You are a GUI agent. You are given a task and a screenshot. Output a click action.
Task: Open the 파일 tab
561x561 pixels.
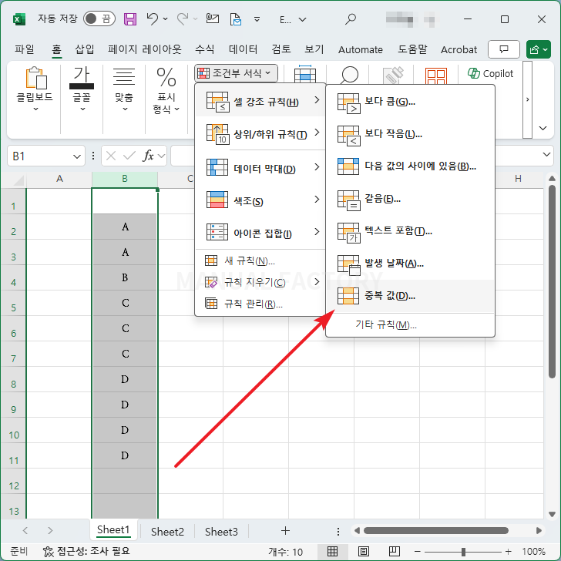(x=25, y=49)
